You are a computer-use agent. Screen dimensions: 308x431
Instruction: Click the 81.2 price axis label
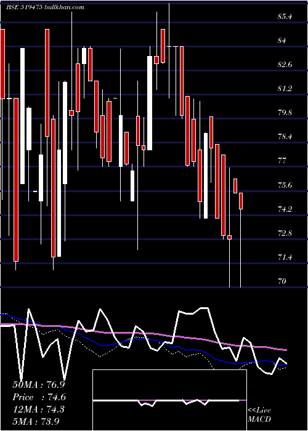pyautogui.click(x=285, y=89)
